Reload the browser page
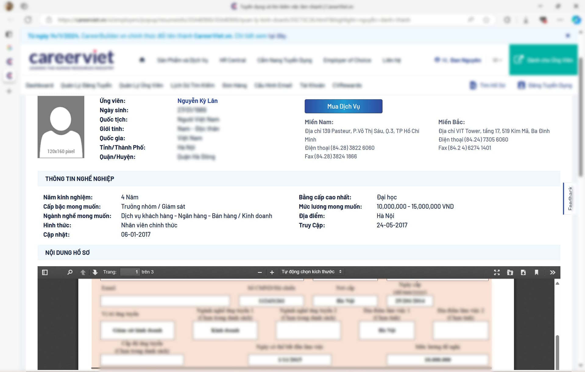The width and height of the screenshot is (585, 372). (28, 20)
